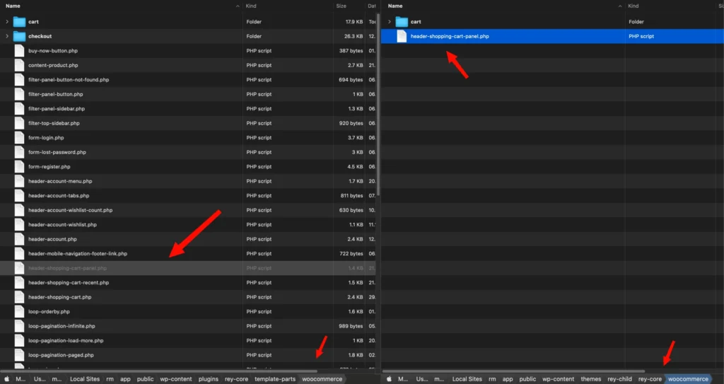Select the filter-panel-sidebar.php file icon
Image resolution: width=724 pixels, height=384 pixels.
[x=19, y=109]
